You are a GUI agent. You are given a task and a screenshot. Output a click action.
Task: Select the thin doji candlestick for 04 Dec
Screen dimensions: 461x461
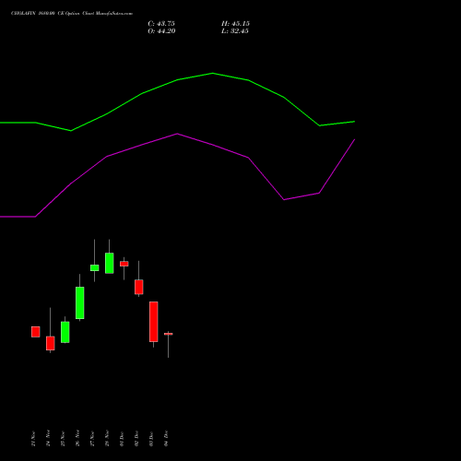coord(169,334)
